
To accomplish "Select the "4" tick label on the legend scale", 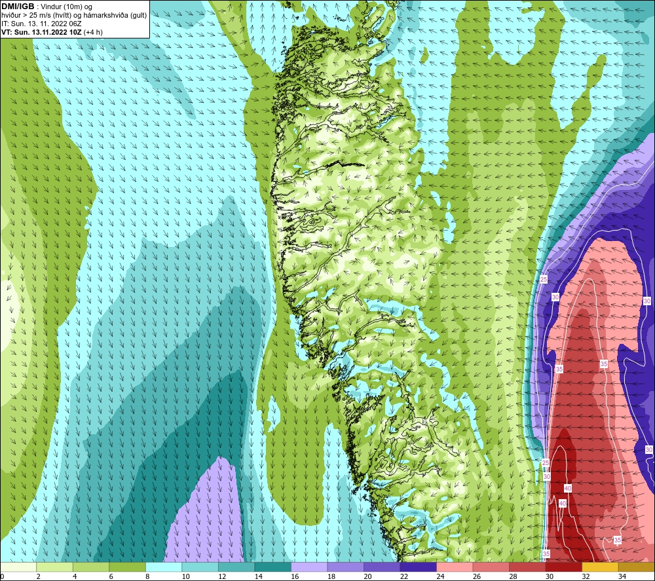I will (x=75, y=576).
